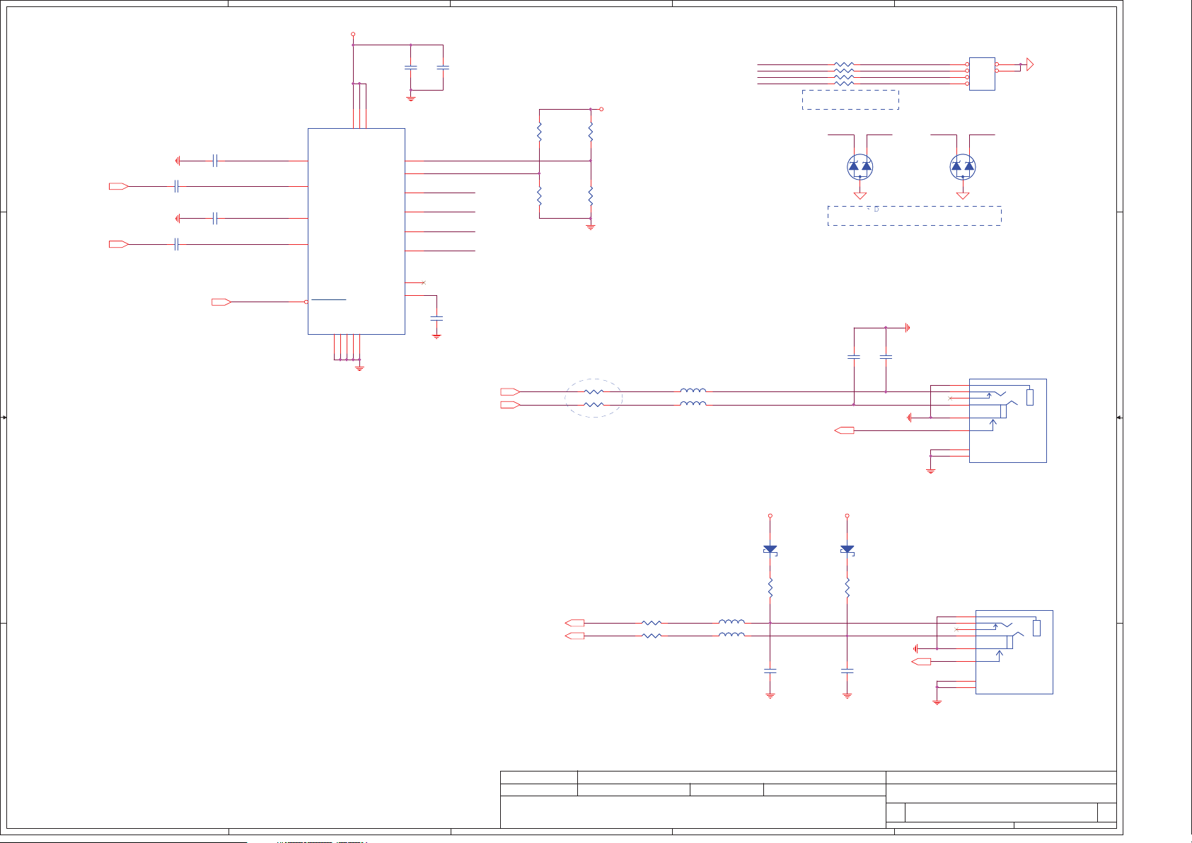Click the large bottom-left title block cell
Screen dimensions: 1192x843
coord(692,812)
